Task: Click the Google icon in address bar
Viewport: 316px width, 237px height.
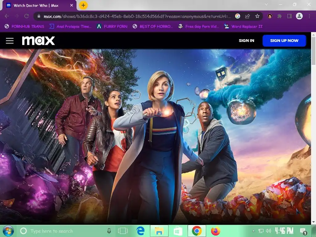Action: click(238, 16)
